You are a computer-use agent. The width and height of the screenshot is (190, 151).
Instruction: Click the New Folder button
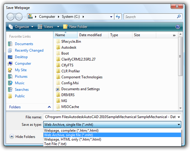75,27
